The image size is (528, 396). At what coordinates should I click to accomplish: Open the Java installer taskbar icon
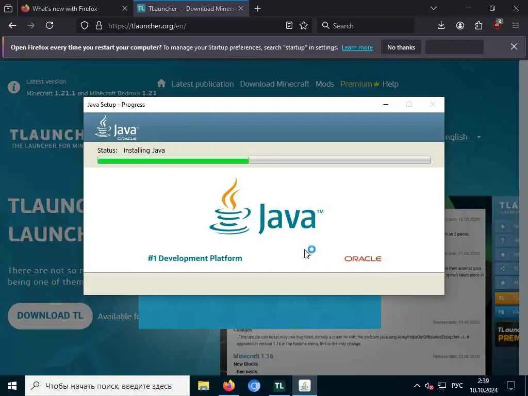click(x=304, y=386)
